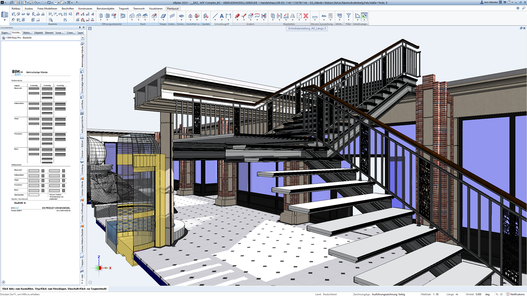This screenshot has height=296, width=527.
Task: Select the Copy tool in Bearbeiten
Action: (x=273, y=16)
